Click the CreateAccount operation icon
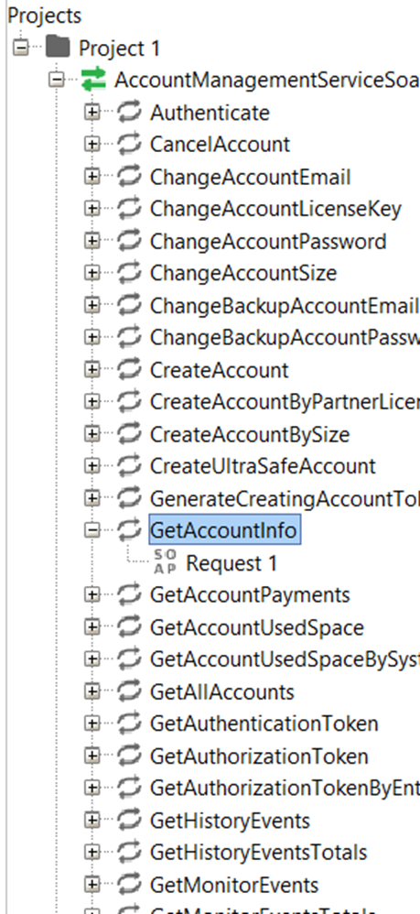Viewport: 420px width, 914px height. (129, 370)
